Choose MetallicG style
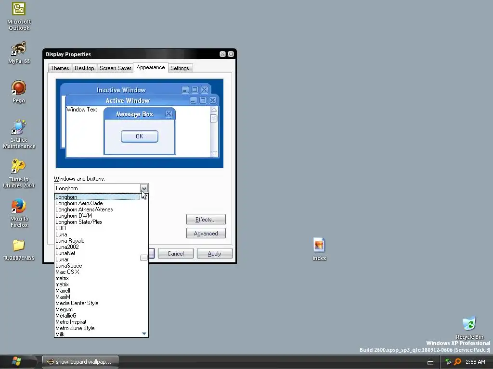The width and height of the screenshot is (493, 369). pos(97,316)
